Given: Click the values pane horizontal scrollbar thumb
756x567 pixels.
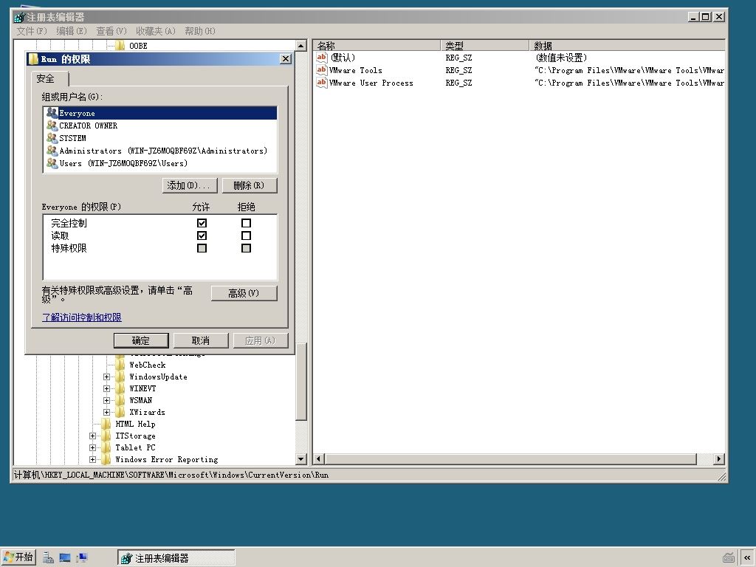Looking at the screenshot, I should pos(511,459).
